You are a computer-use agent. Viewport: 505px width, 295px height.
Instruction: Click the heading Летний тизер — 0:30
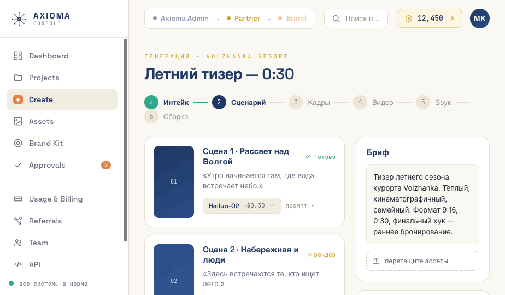pyautogui.click(x=219, y=74)
